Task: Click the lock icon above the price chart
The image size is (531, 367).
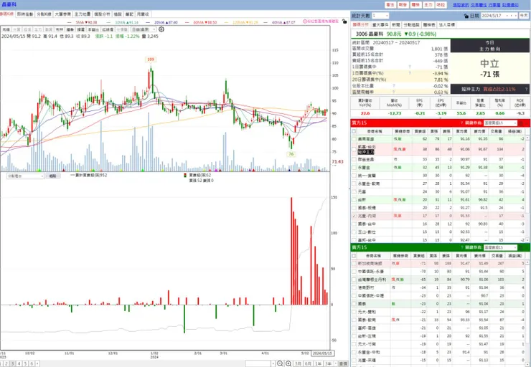Action: click(x=344, y=22)
